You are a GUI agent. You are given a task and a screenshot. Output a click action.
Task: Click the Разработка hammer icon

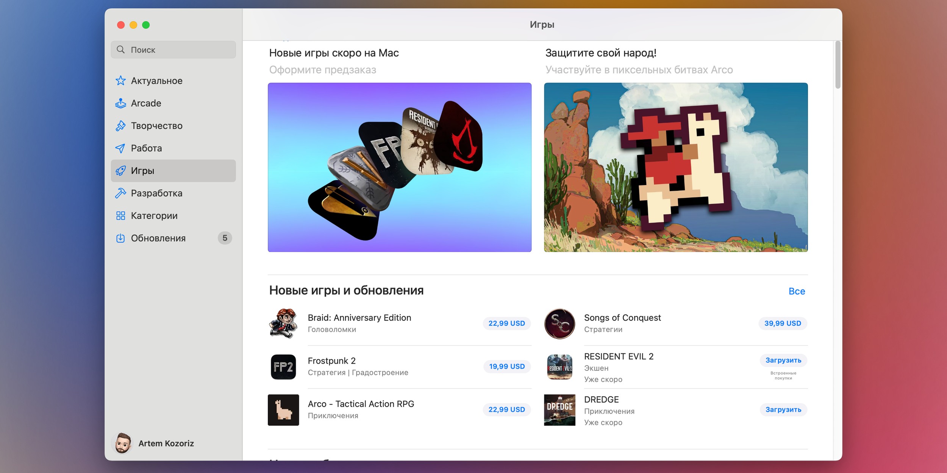pos(120,193)
